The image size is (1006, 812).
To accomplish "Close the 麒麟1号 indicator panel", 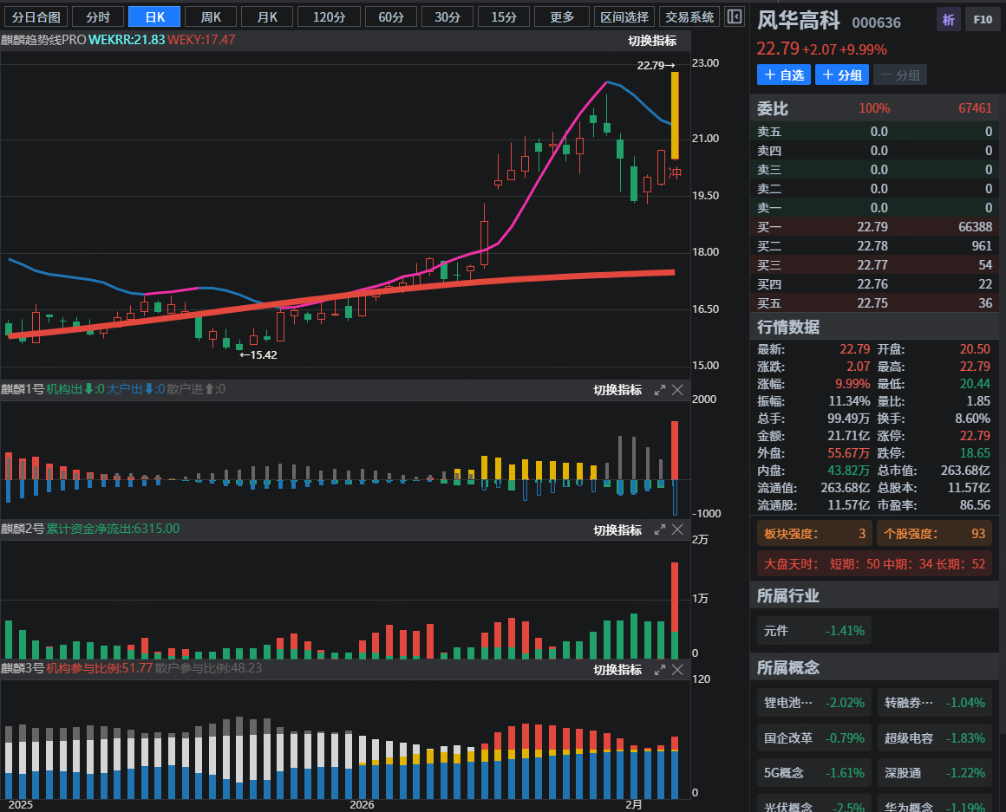I will (x=678, y=390).
